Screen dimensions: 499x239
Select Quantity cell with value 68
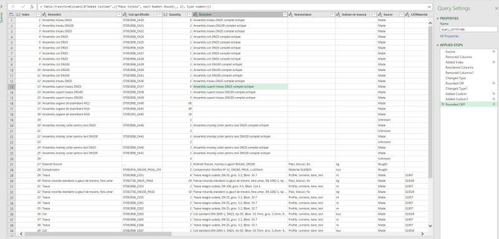click(x=177, y=103)
